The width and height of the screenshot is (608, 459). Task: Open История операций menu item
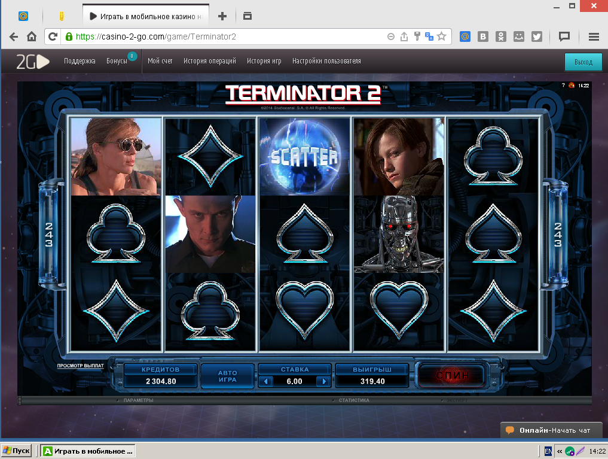[x=210, y=61]
